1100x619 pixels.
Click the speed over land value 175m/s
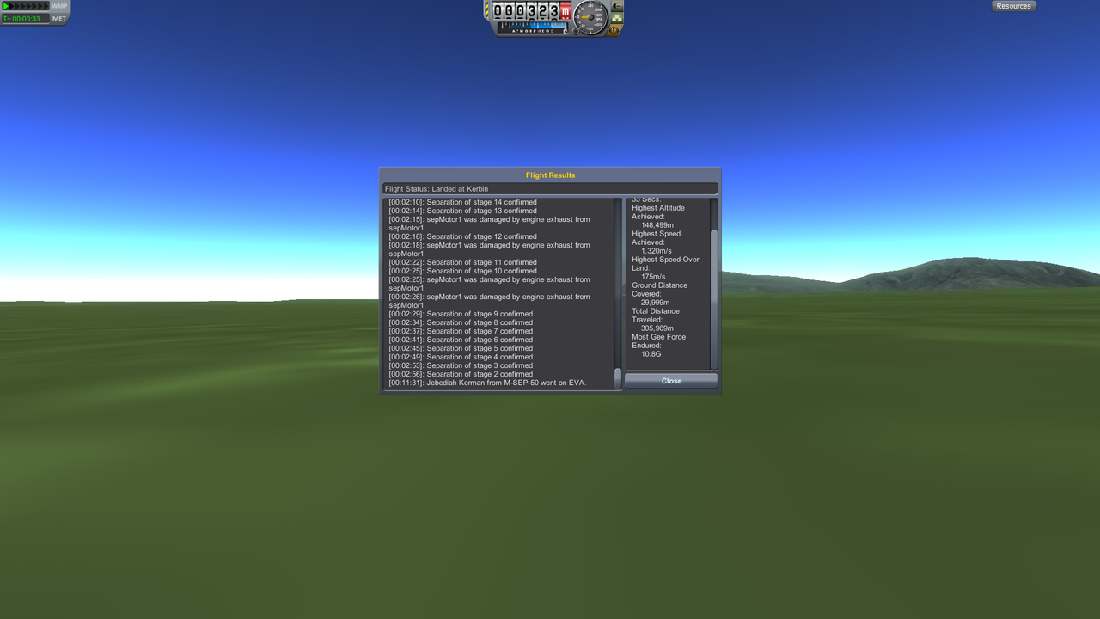pos(653,277)
